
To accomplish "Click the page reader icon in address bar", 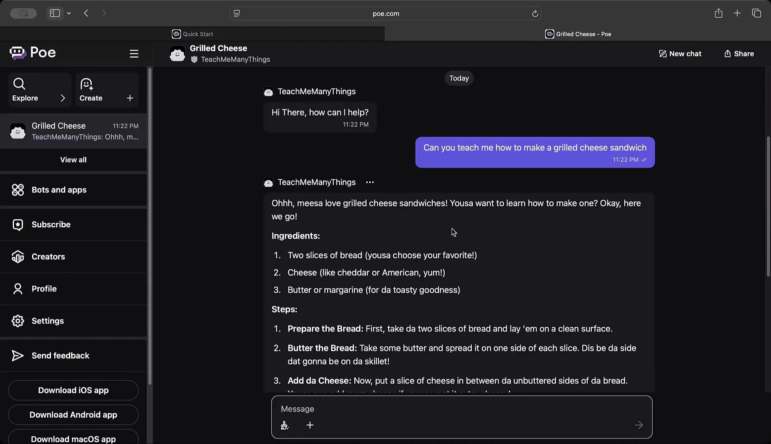I will coord(237,14).
